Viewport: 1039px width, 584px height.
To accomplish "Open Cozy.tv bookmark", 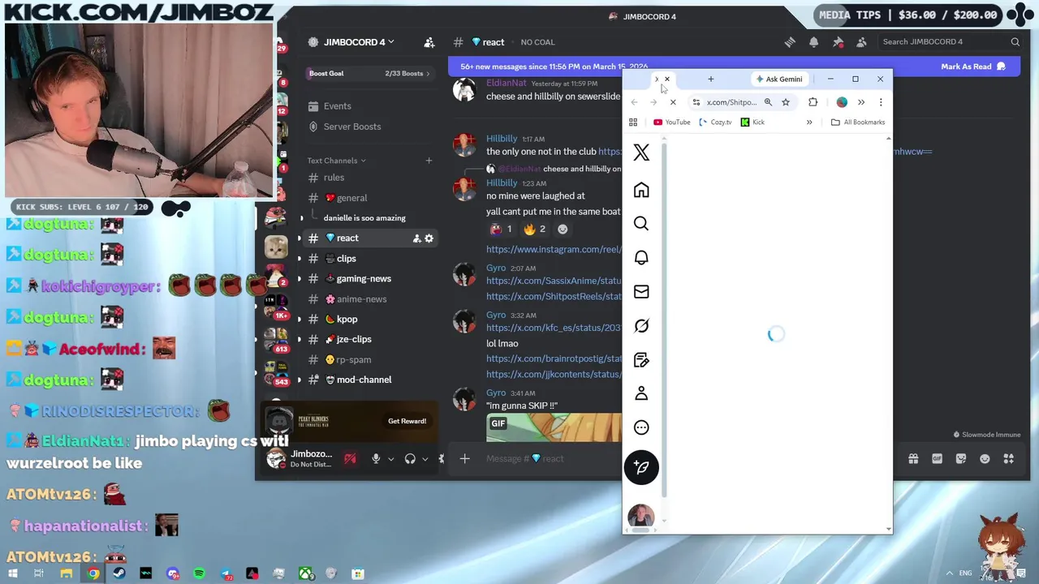I will [x=715, y=122].
